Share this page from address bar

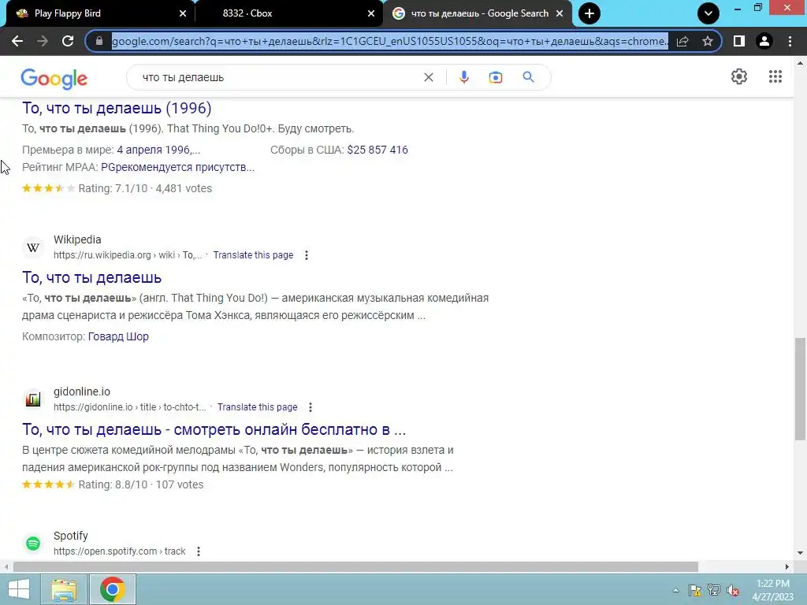[682, 41]
